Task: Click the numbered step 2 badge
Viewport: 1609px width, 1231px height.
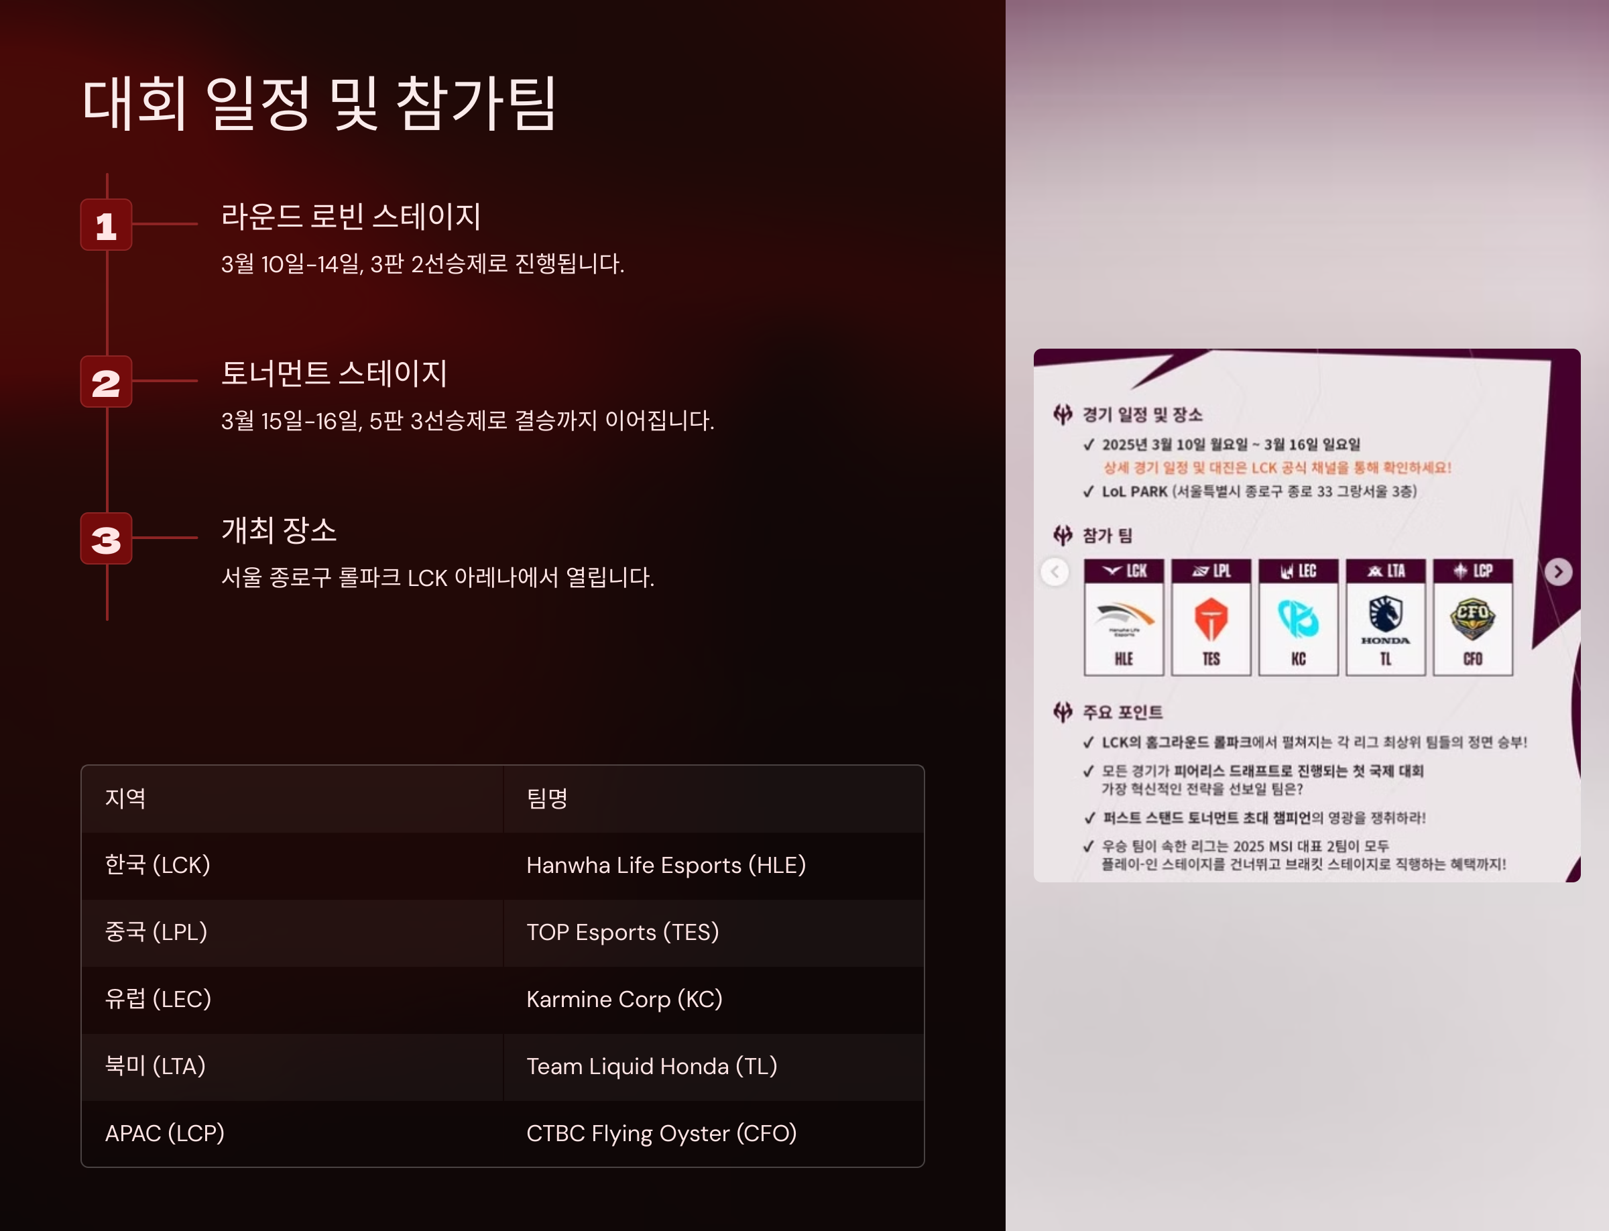Action: coord(106,382)
